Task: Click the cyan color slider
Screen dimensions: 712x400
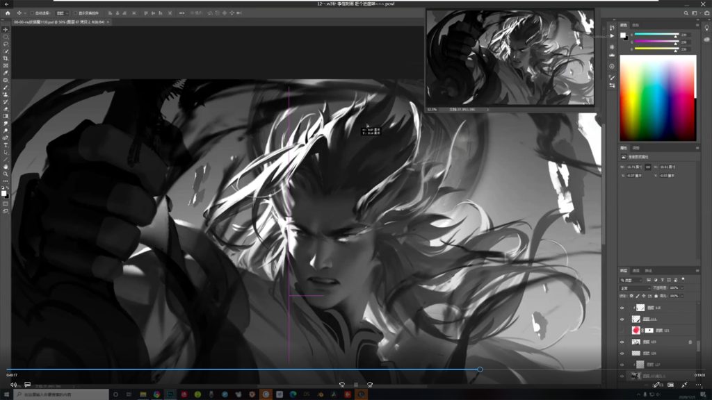Action: 655,34
